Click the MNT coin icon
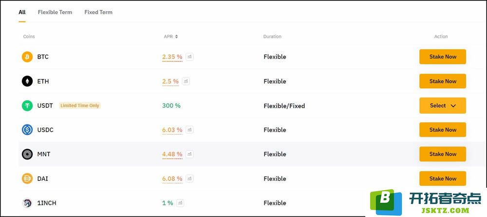487x217 pixels. [27, 154]
